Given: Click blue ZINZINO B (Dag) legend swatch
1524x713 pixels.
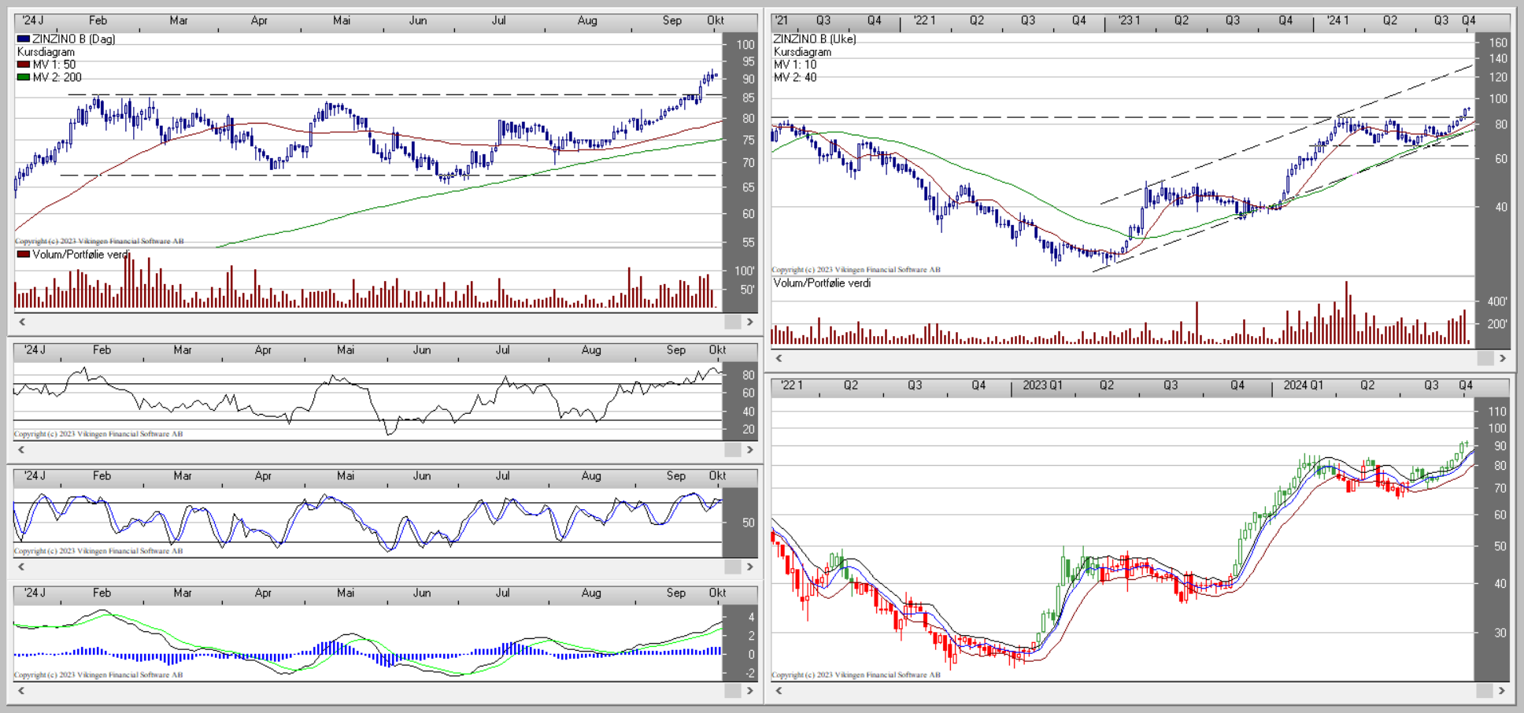Looking at the screenshot, I should [24, 39].
